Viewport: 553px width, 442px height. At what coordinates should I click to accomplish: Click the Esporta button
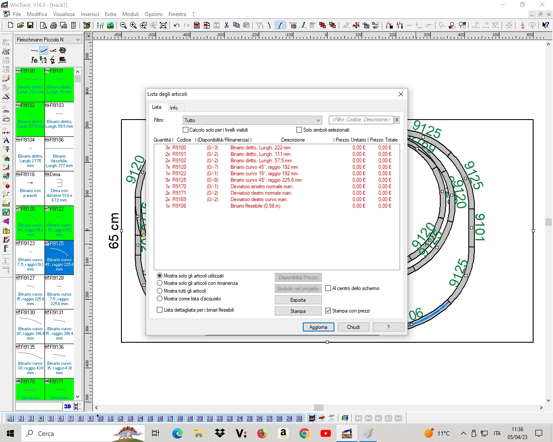pyautogui.click(x=298, y=300)
